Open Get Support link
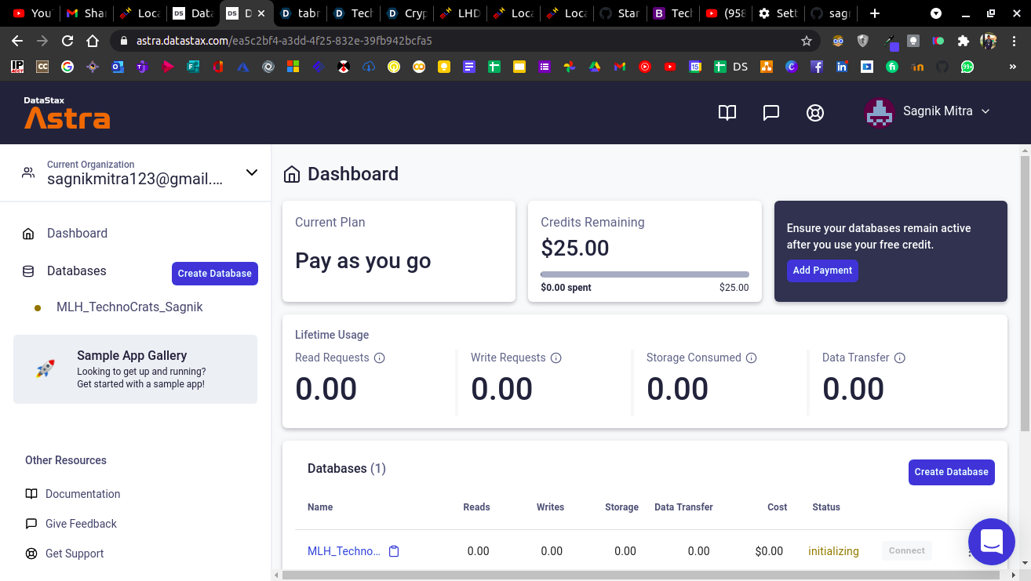1031x581 pixels. coord(75,554)
